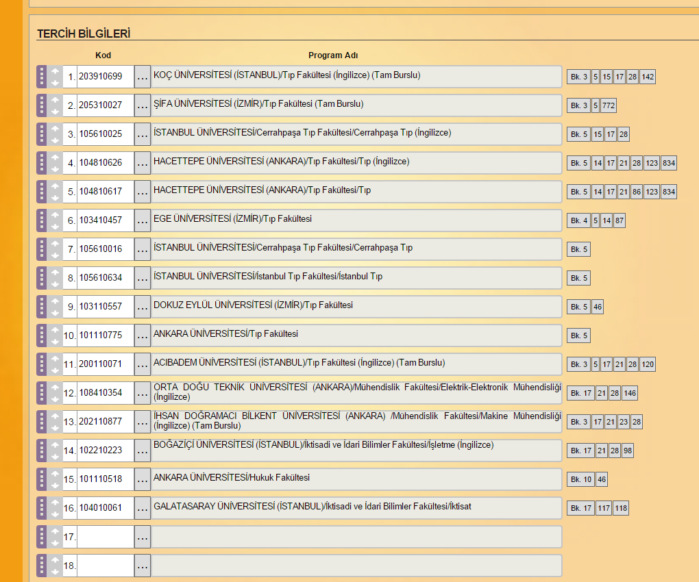The height and width of the screenshot is (582, 699).
Task: Move preference 16 up with its arrow
Action: pos(56,503)
